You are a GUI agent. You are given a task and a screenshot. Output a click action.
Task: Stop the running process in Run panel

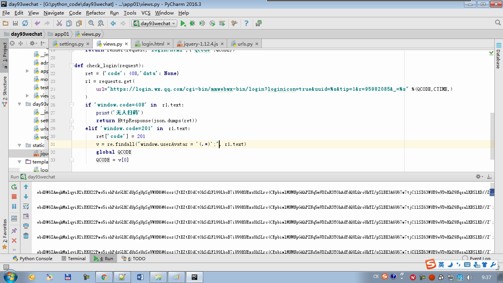click(14, 197)
